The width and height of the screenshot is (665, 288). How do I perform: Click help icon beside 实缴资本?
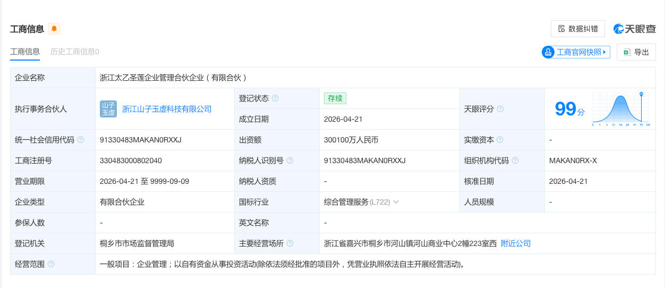(500, 140)
